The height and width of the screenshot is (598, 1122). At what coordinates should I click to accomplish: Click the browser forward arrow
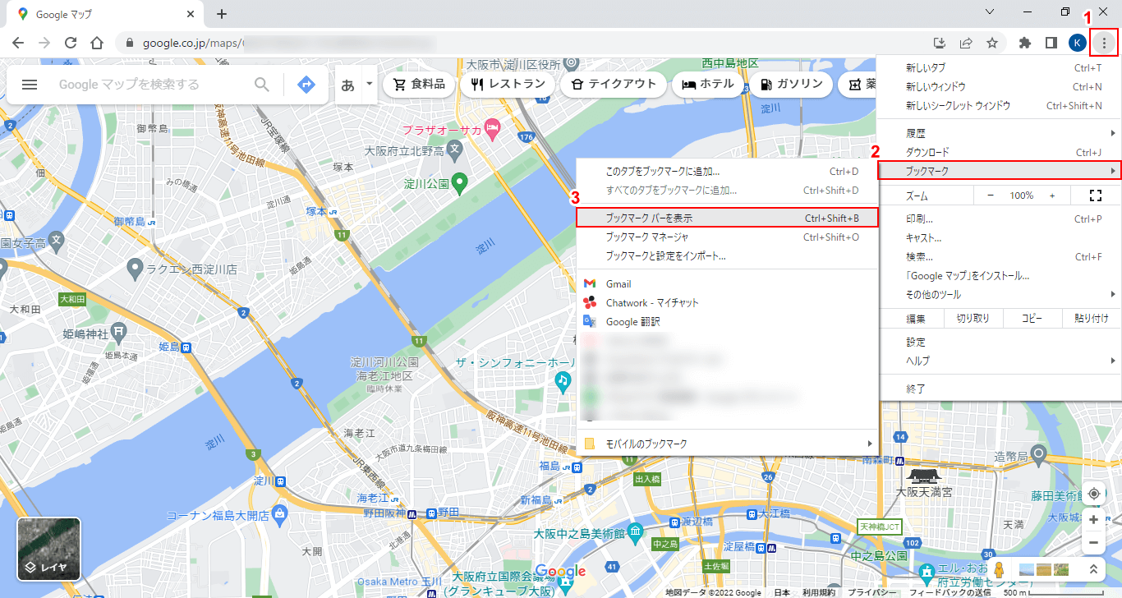(44, 43)
